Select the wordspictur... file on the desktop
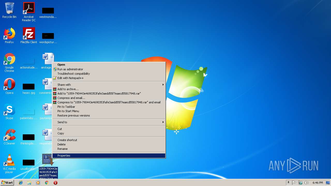The height and width of the screenshot is (186, 331). pos(48,38)
